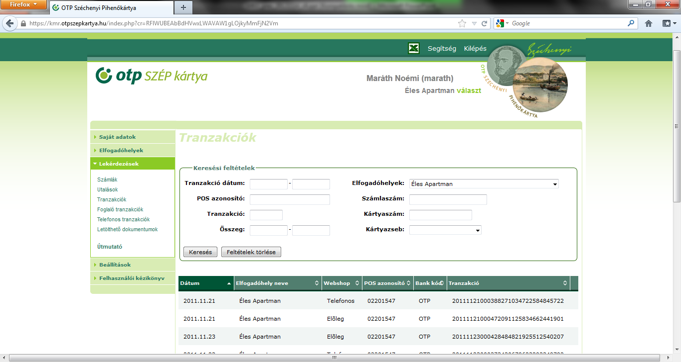This screenshot has width=681, height=362.
Task: Bookmark page with the star icon
Action: [x=462, y=23]
